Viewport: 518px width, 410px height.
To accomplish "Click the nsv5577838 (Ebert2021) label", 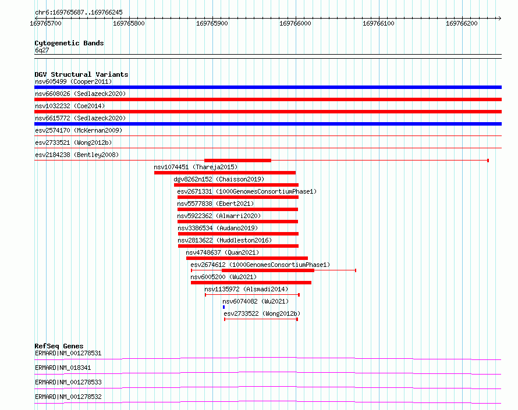I will click(x=215, y=204).
